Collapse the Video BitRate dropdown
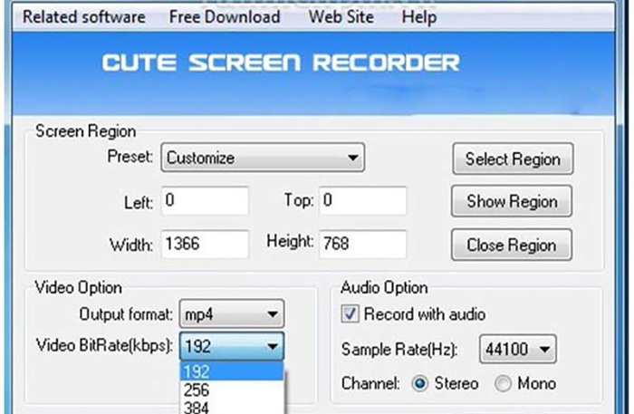The width and height of the screenshot is (634, 414). pyautogui.click(x=232, y=346)
